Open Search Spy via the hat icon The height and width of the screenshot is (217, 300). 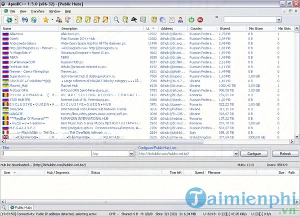(134, 20)
